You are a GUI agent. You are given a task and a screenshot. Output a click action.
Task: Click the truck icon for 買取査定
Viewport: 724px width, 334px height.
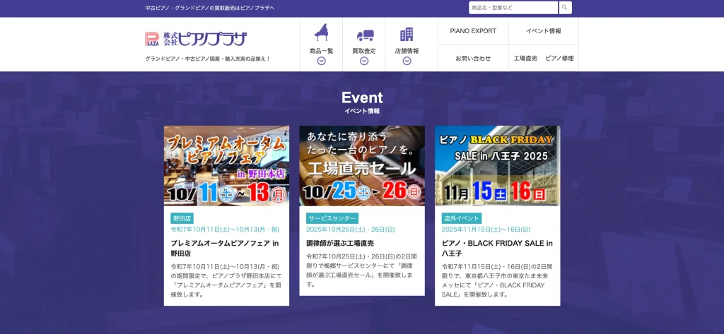tap(364, 35)
